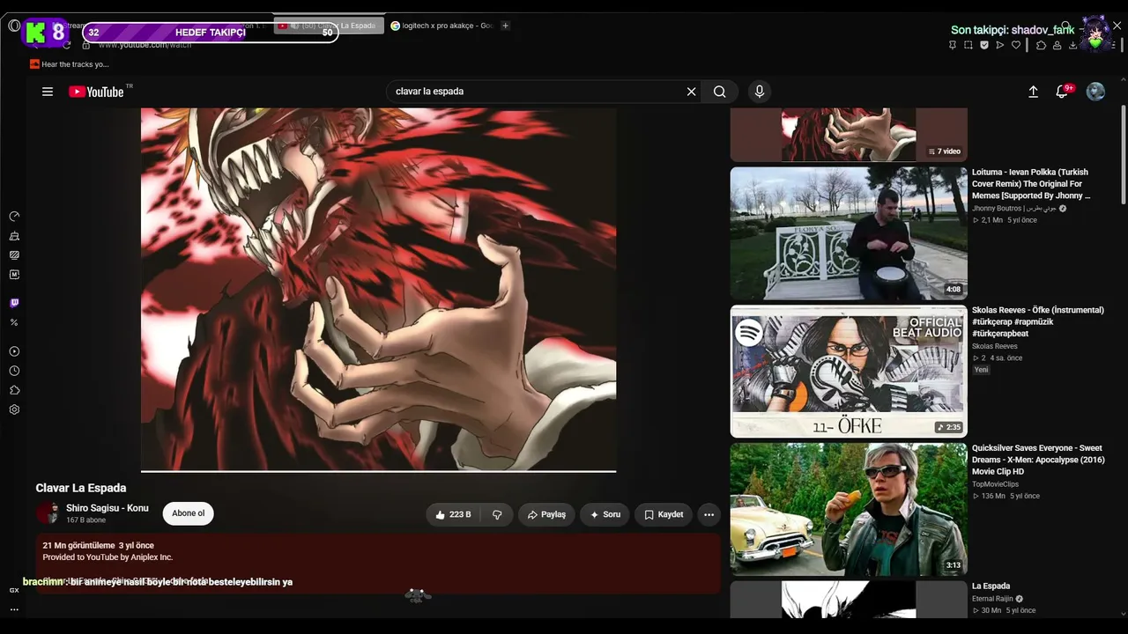Screen dimensions: 1128x634
Task: Open the sidebar percent deals icon
Action: coord(14,322)
